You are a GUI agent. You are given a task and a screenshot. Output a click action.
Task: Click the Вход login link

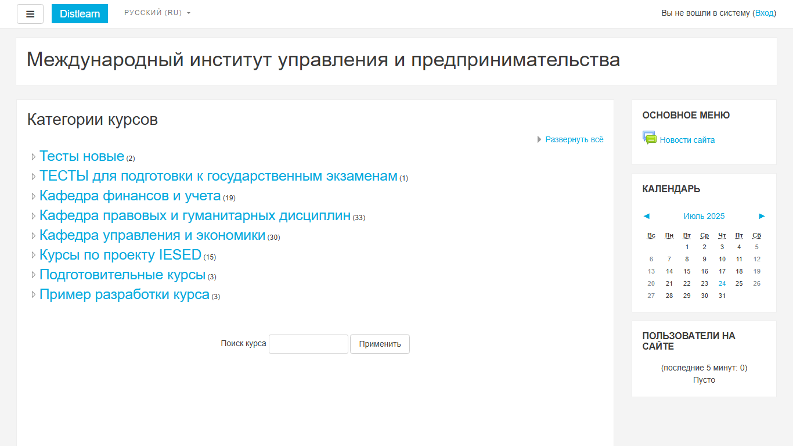tap(765, 13)
